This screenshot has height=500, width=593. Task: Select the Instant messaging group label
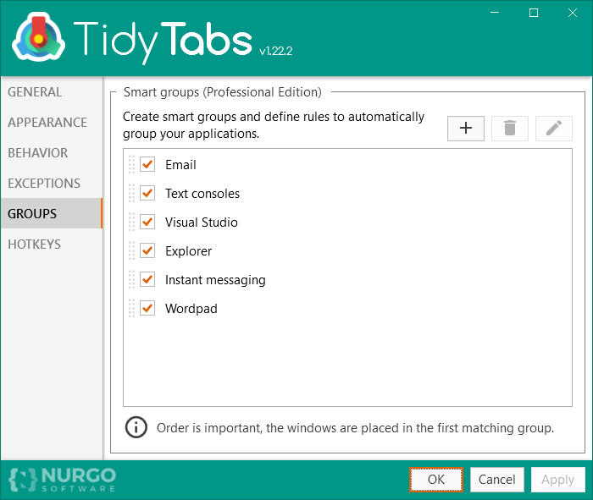[215, 280]
